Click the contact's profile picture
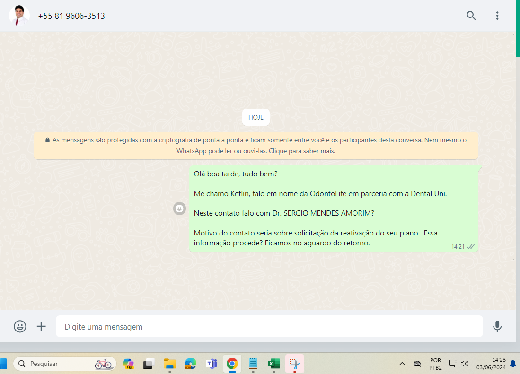Image resolution: width=520 pixels, height=374 pixels. (x=19, y=16)
